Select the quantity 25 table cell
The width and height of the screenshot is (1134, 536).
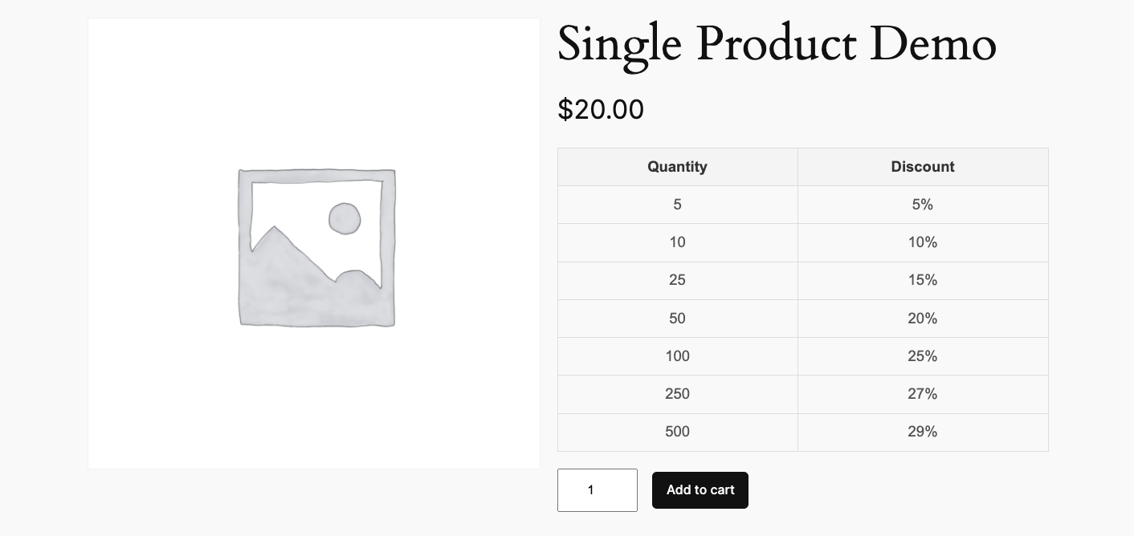coord(677,280)
